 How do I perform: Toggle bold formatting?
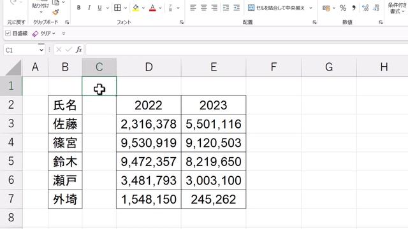pos(78,8)
